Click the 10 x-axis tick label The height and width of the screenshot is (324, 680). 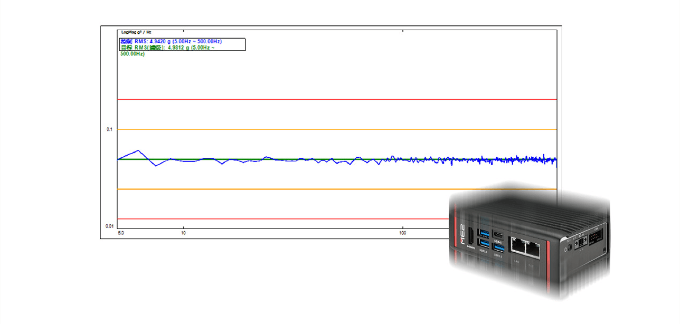pos(183,233)
